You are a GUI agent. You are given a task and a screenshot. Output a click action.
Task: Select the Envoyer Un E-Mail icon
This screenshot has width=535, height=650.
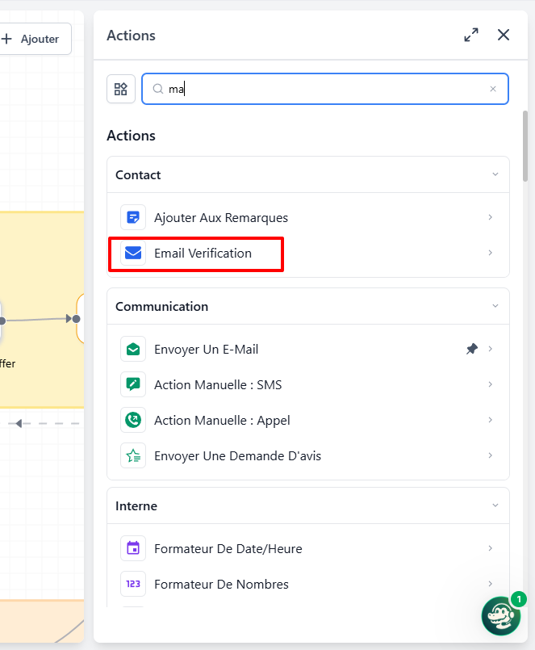click(x=133, y=349)
